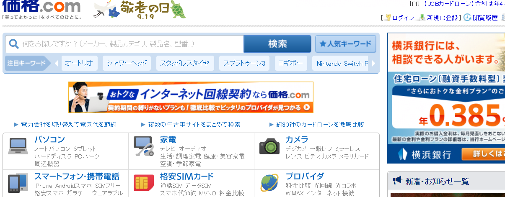Click the vacuum and TV icon for 家電
The image size is (505, 197).
[143, 146]
